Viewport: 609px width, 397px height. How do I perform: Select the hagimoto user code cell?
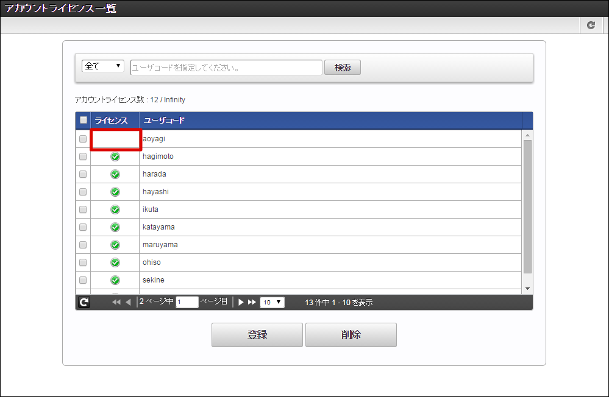(x=330, y=156)
